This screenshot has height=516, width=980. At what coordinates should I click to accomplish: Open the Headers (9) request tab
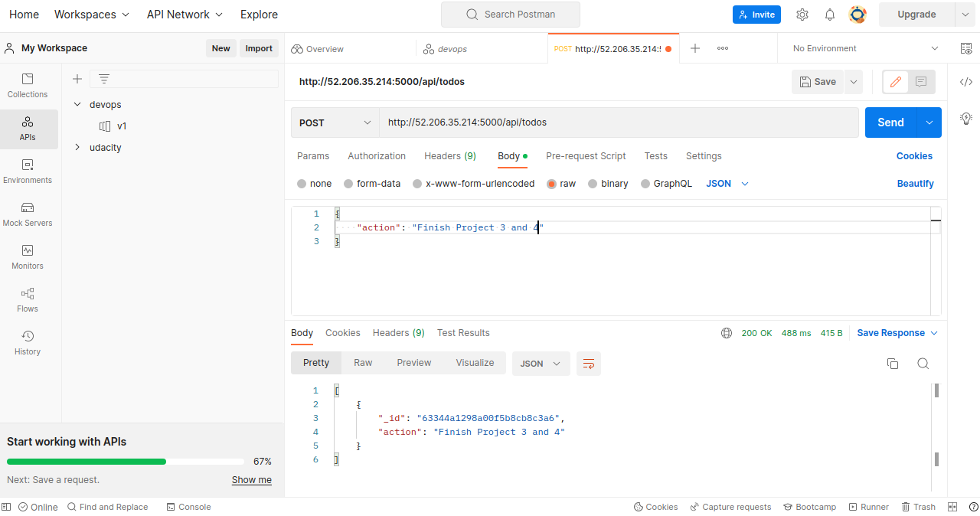(450, 156)
